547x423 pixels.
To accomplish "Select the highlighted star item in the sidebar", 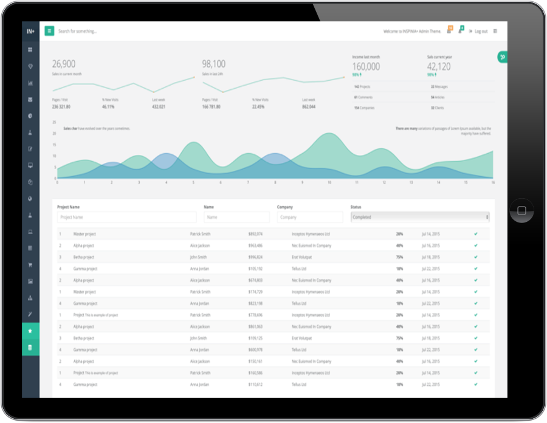I will (x=30, y=330).
